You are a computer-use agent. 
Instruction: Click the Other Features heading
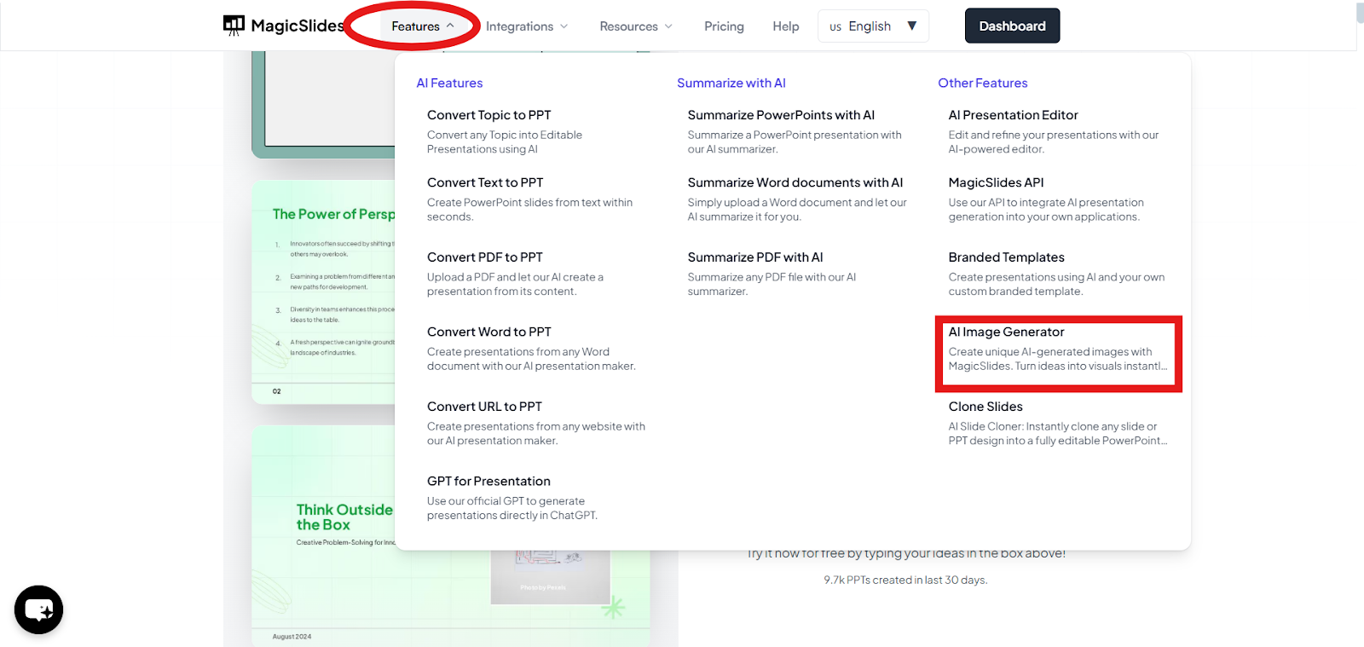tap(983, 83)
